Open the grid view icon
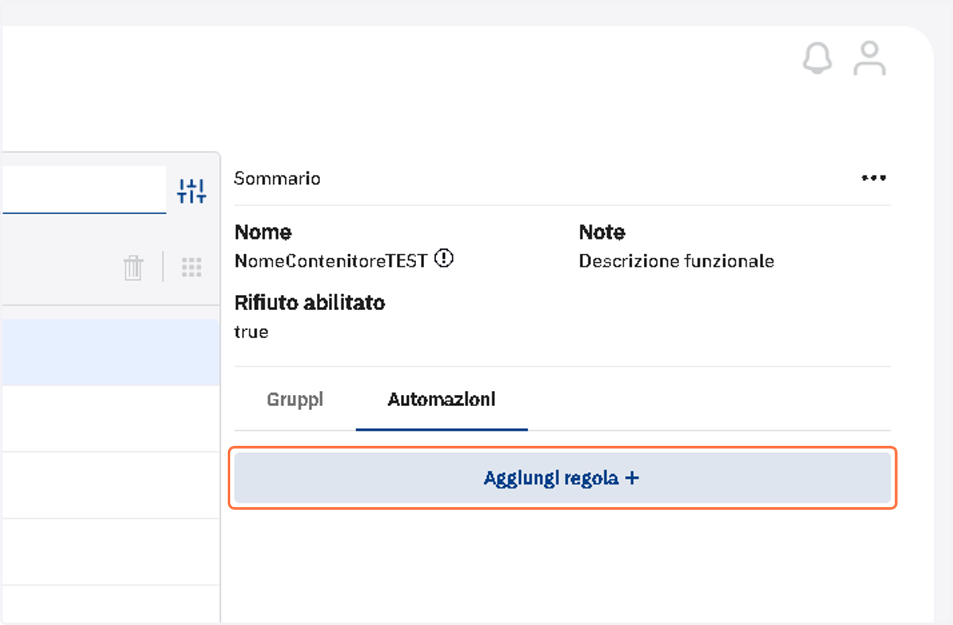This screenshot has width=953, height=625. coord(191,267)
